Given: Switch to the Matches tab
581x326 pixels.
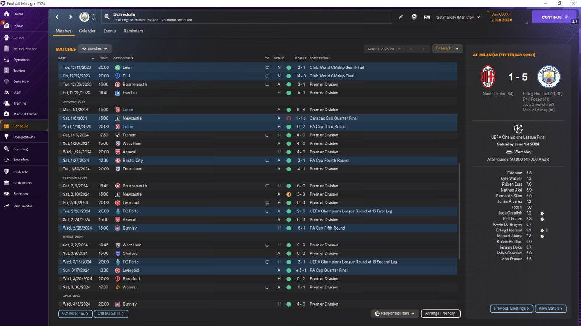Looking at the screenshot, I should [x=64, y=31].
